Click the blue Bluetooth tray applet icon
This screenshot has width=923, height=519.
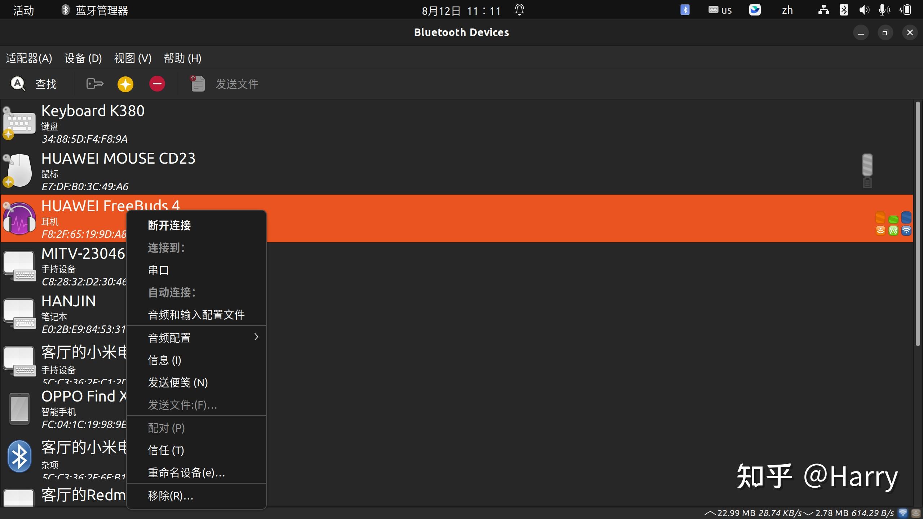coord(685,10)
